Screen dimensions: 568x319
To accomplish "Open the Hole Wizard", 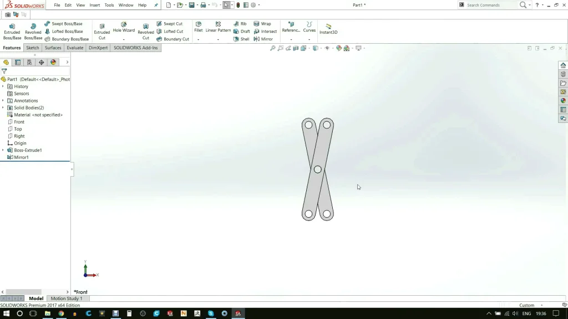I will 124,27.
